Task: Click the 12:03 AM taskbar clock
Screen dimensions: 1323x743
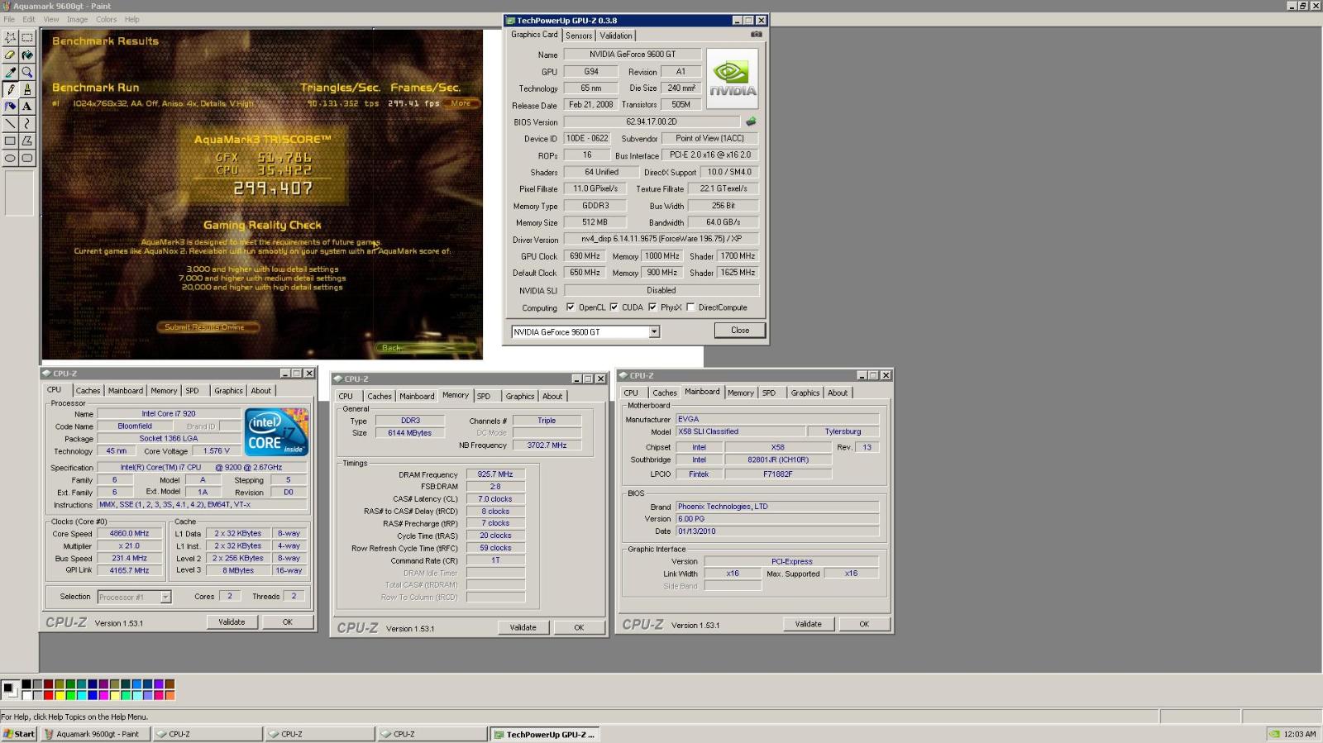Action: pyautogui.click(x=1299, y=734)
